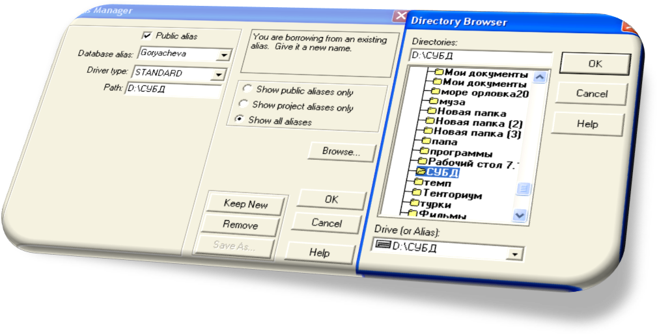Click Cancel in the Alias Manager dialog
Image resolution: width=657 pixels, height=334 pixels.
(326, 224)
